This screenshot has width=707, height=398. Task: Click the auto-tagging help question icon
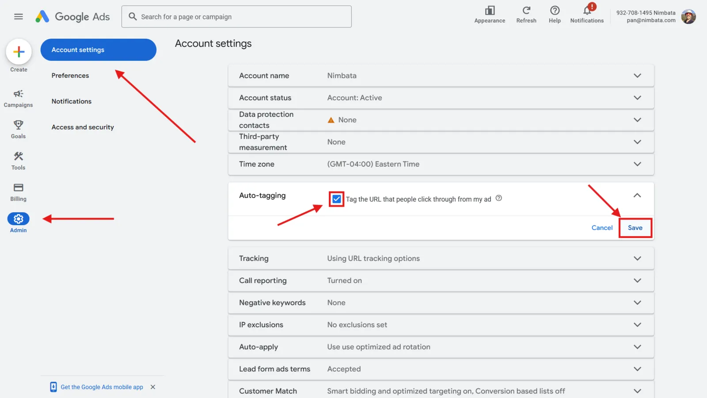[499, 198]
